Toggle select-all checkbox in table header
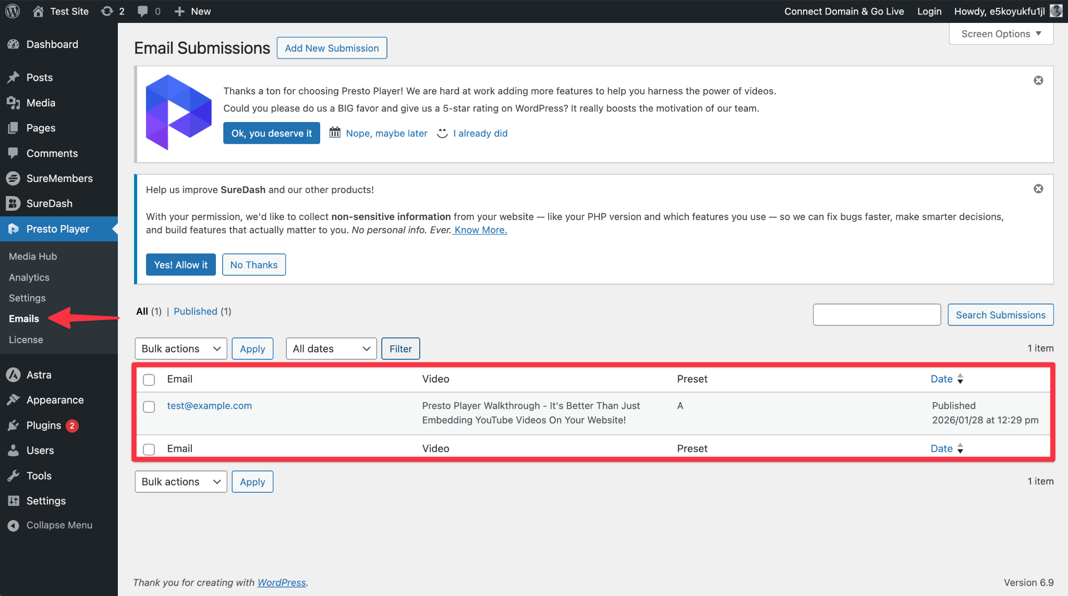 tap(149, 380)
